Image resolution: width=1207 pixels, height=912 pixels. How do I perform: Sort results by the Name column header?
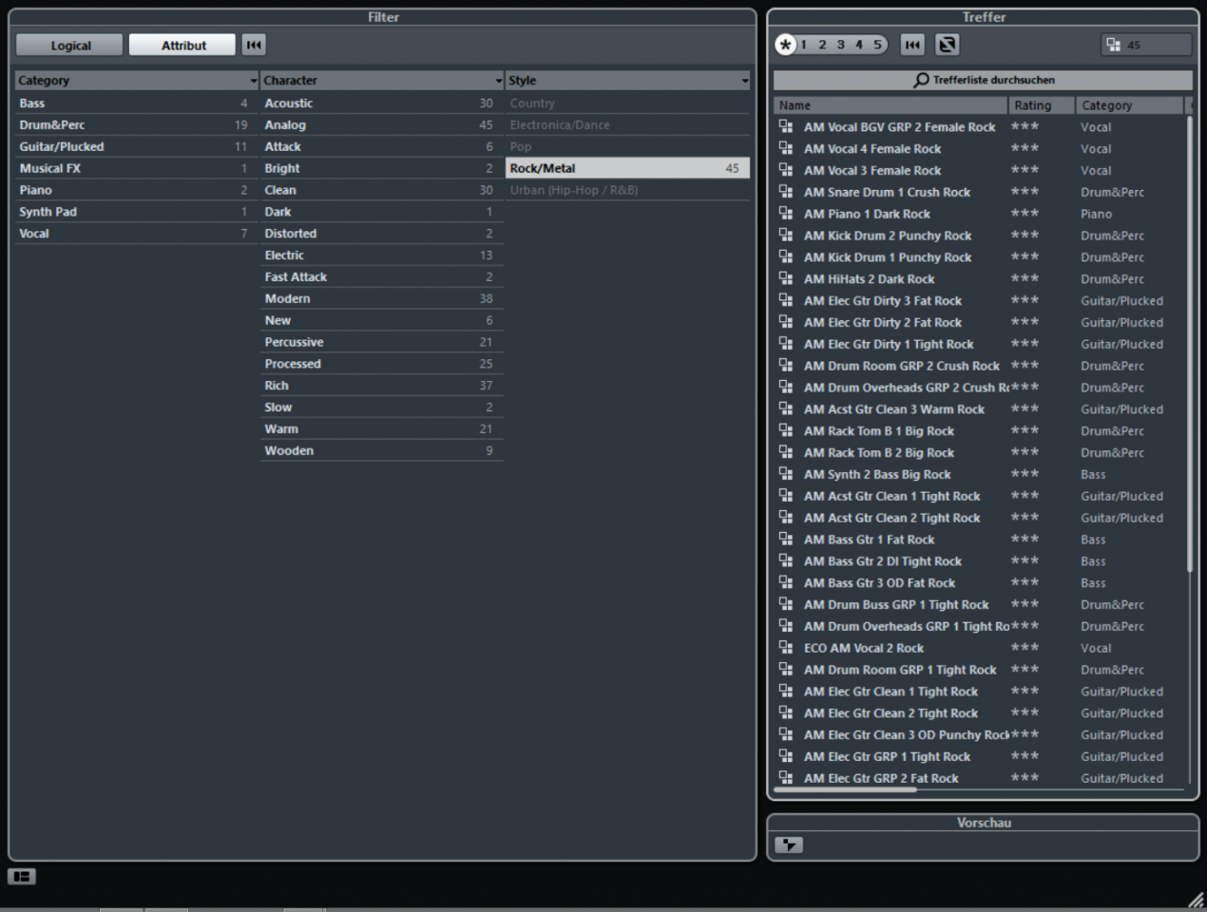(x=891, y=105)
